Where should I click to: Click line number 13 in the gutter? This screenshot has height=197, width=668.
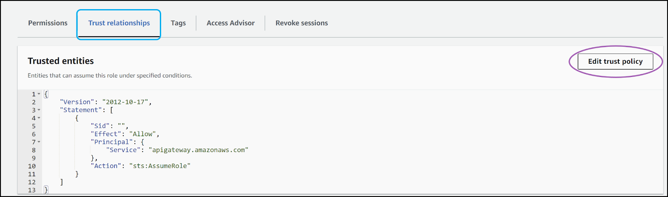coord(32,190)
